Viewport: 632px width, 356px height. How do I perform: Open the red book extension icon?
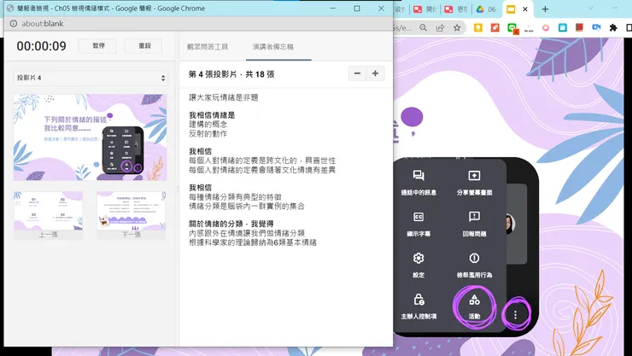point(579,27)
